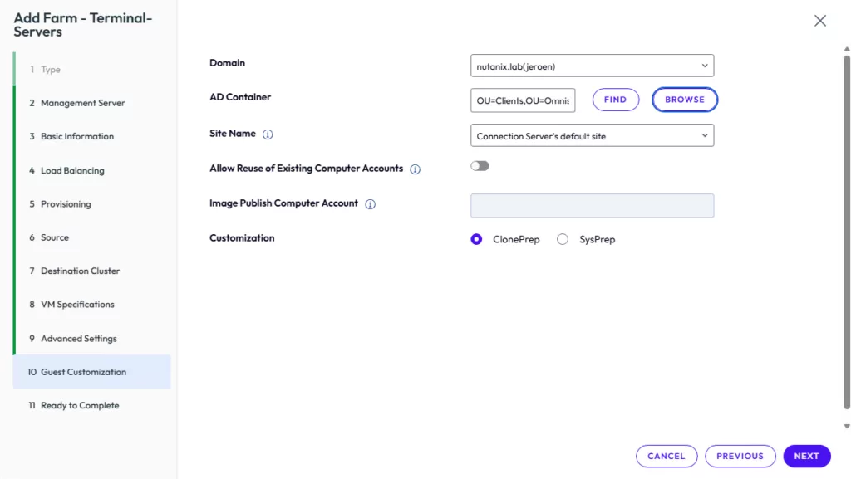Screen dimensions: 851x479
Task: Cancel the farm wizard
Action: [667, 456]
